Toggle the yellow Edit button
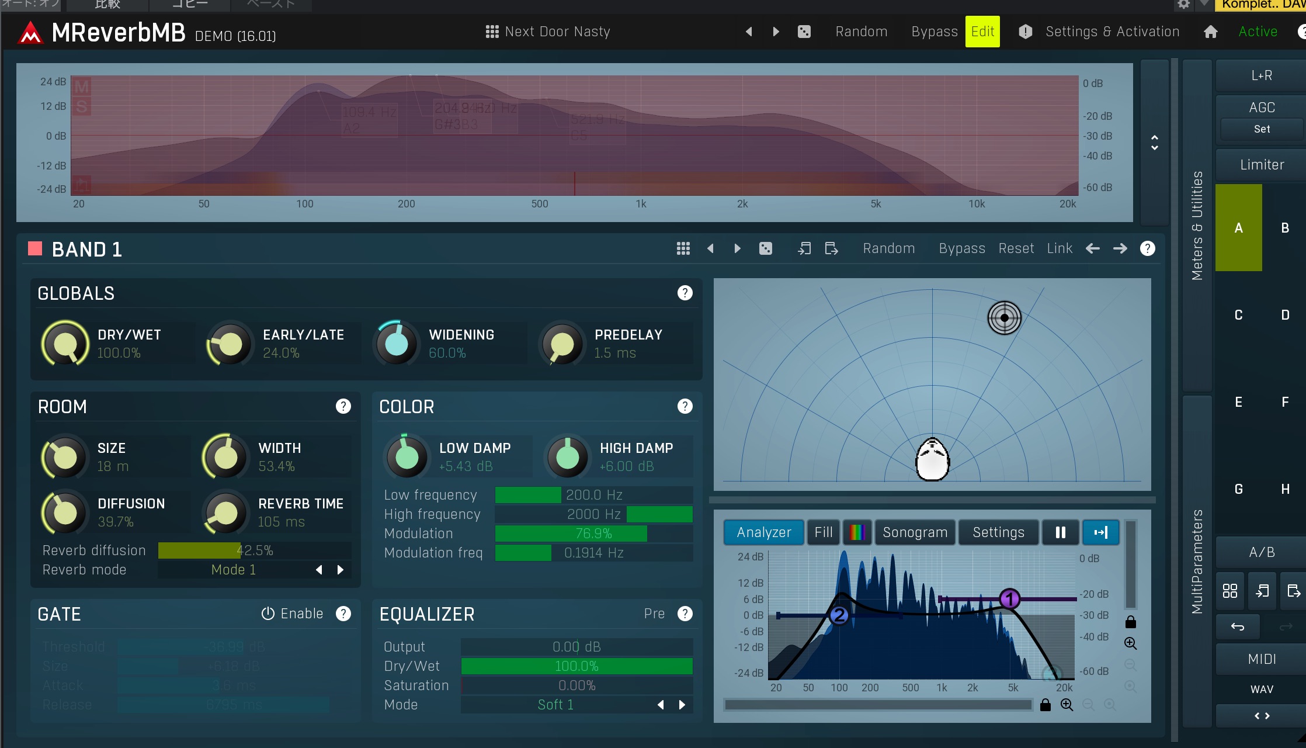The height and width of the screenshot is (748, 1306). [982, 32]
